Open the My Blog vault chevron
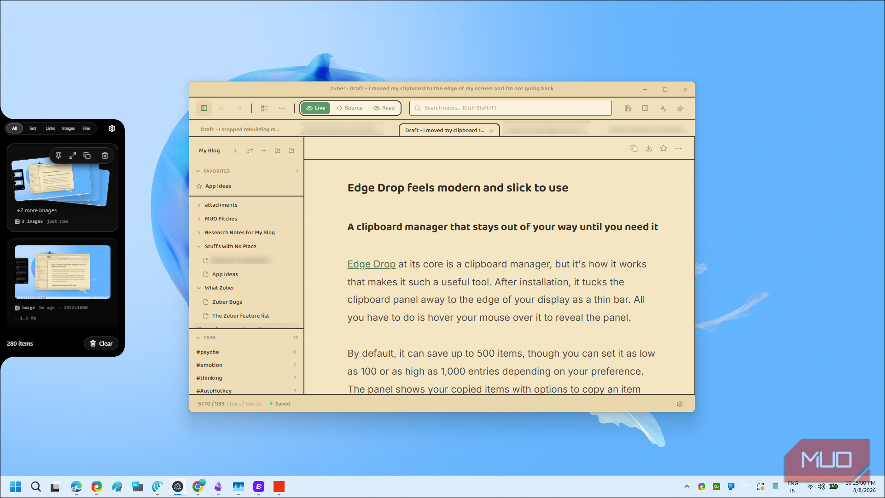Image resolution: width=885 pixels, height=498 pixels. tap(235, 151)
